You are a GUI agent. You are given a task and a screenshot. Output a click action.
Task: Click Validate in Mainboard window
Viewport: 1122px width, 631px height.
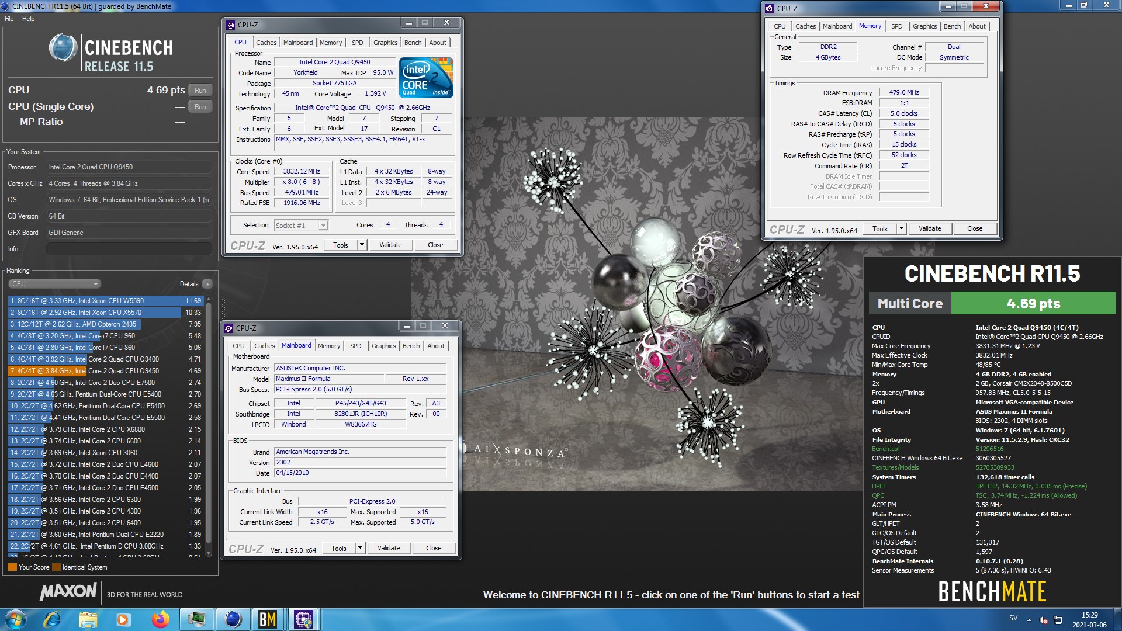pos(389,548)
